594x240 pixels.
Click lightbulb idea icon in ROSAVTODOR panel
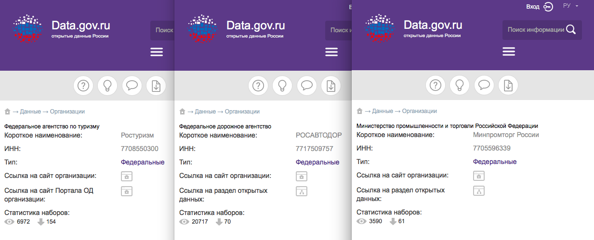[282, 86]
